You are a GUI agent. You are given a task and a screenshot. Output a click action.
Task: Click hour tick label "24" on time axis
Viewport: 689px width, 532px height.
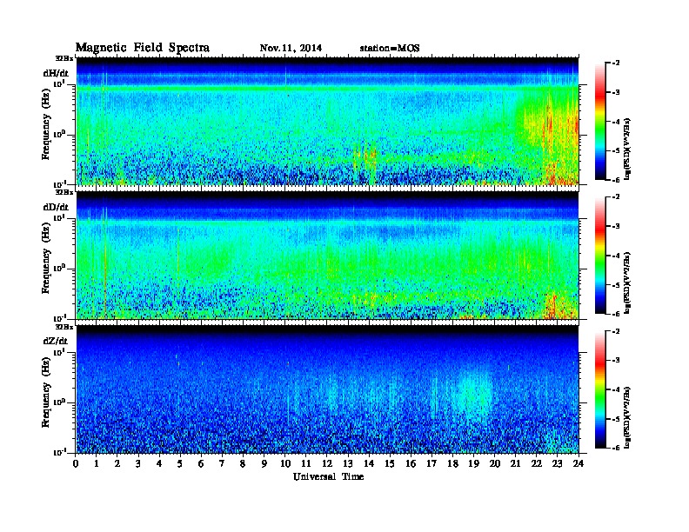[579, 464]
